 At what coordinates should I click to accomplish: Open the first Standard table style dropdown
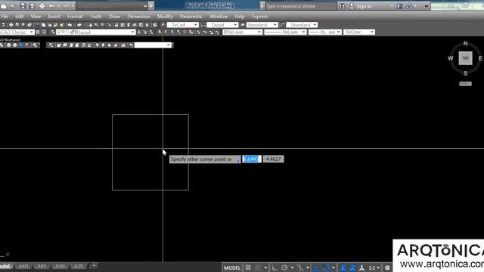tap(262, 25)
